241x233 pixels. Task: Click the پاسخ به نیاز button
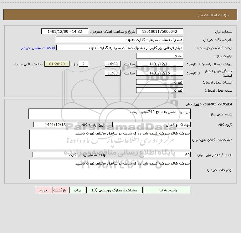(x=167, y=190)
